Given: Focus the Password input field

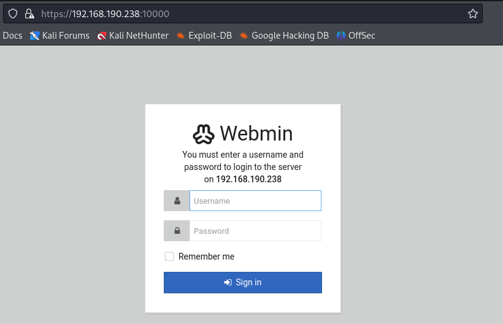Looking at the screenshot, I should (x=255, y=231).
